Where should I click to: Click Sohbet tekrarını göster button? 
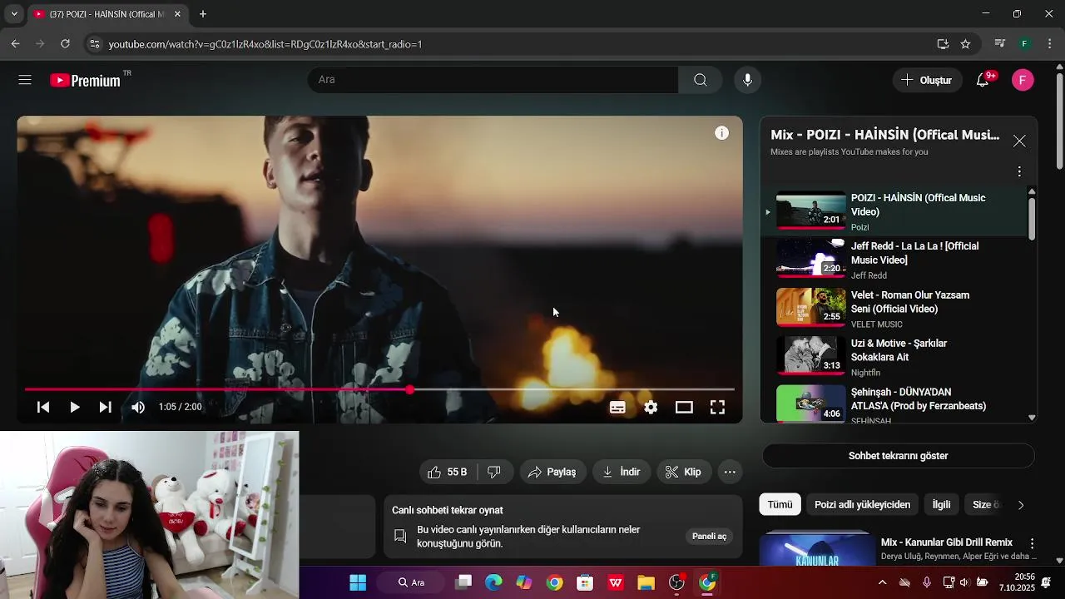(898, 456)
